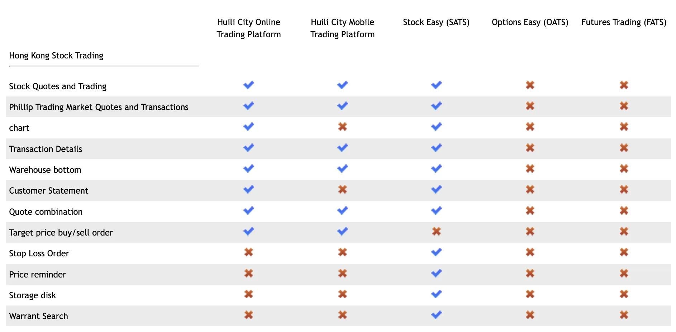Click the Warrant Search row label
This screenshot has height=332, width=676.
tap(38, 316)
